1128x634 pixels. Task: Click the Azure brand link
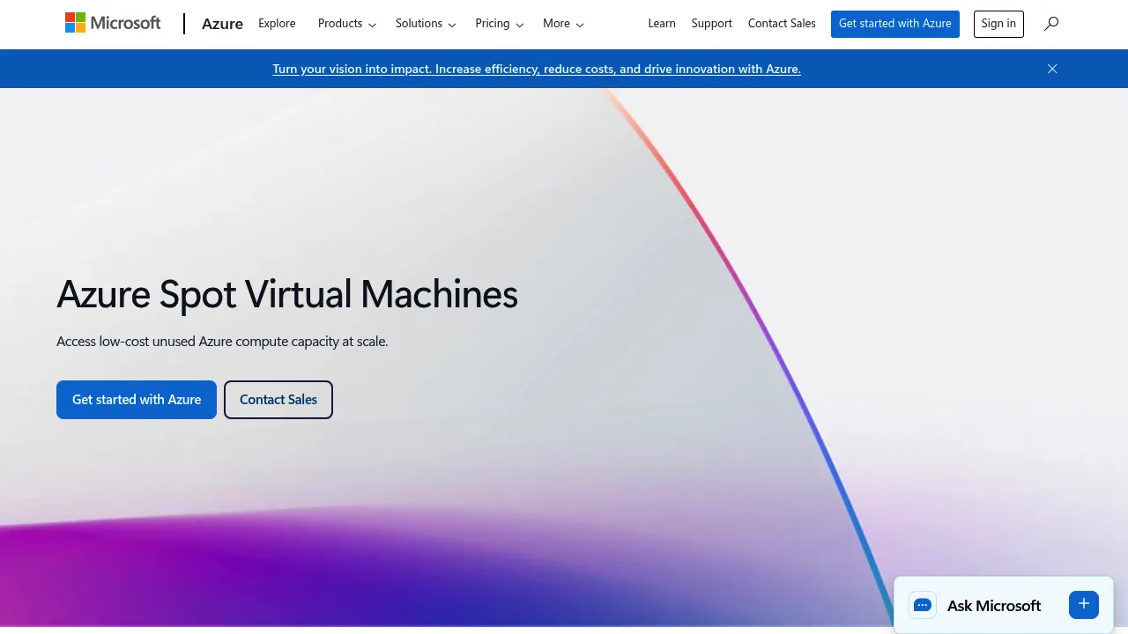pyautogui.click(x=222, y=24)
